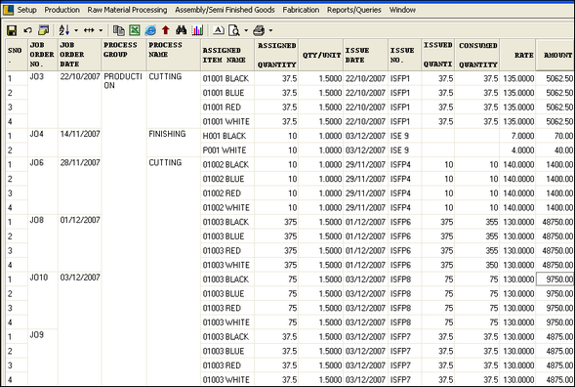The height and width of the screenshot is (387, 575).
Task: Open the Raw Material Processing menu
Action: point(127,10)
